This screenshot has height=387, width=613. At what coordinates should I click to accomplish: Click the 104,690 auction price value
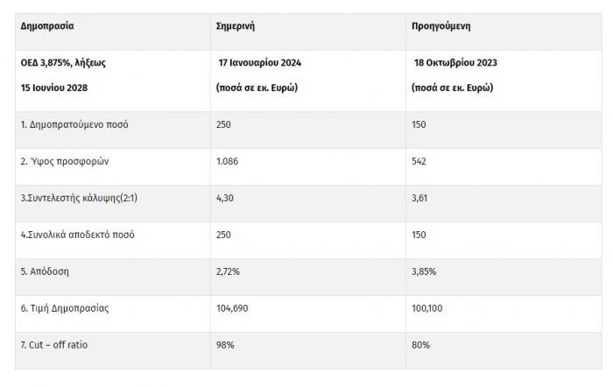coord(232,308)
